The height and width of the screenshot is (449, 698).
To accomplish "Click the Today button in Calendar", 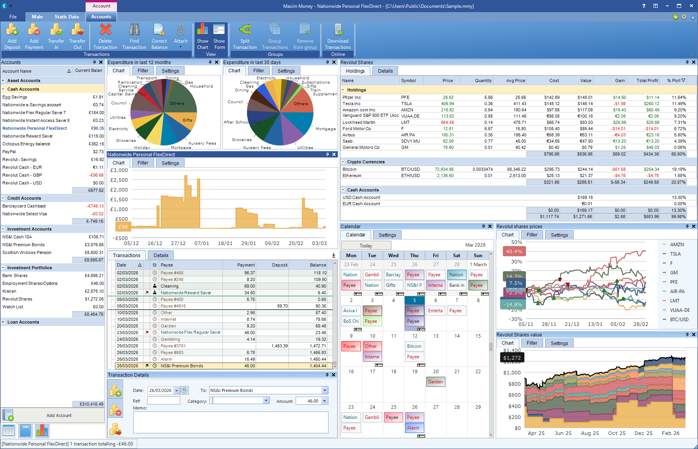I will (x=366, y=245).
